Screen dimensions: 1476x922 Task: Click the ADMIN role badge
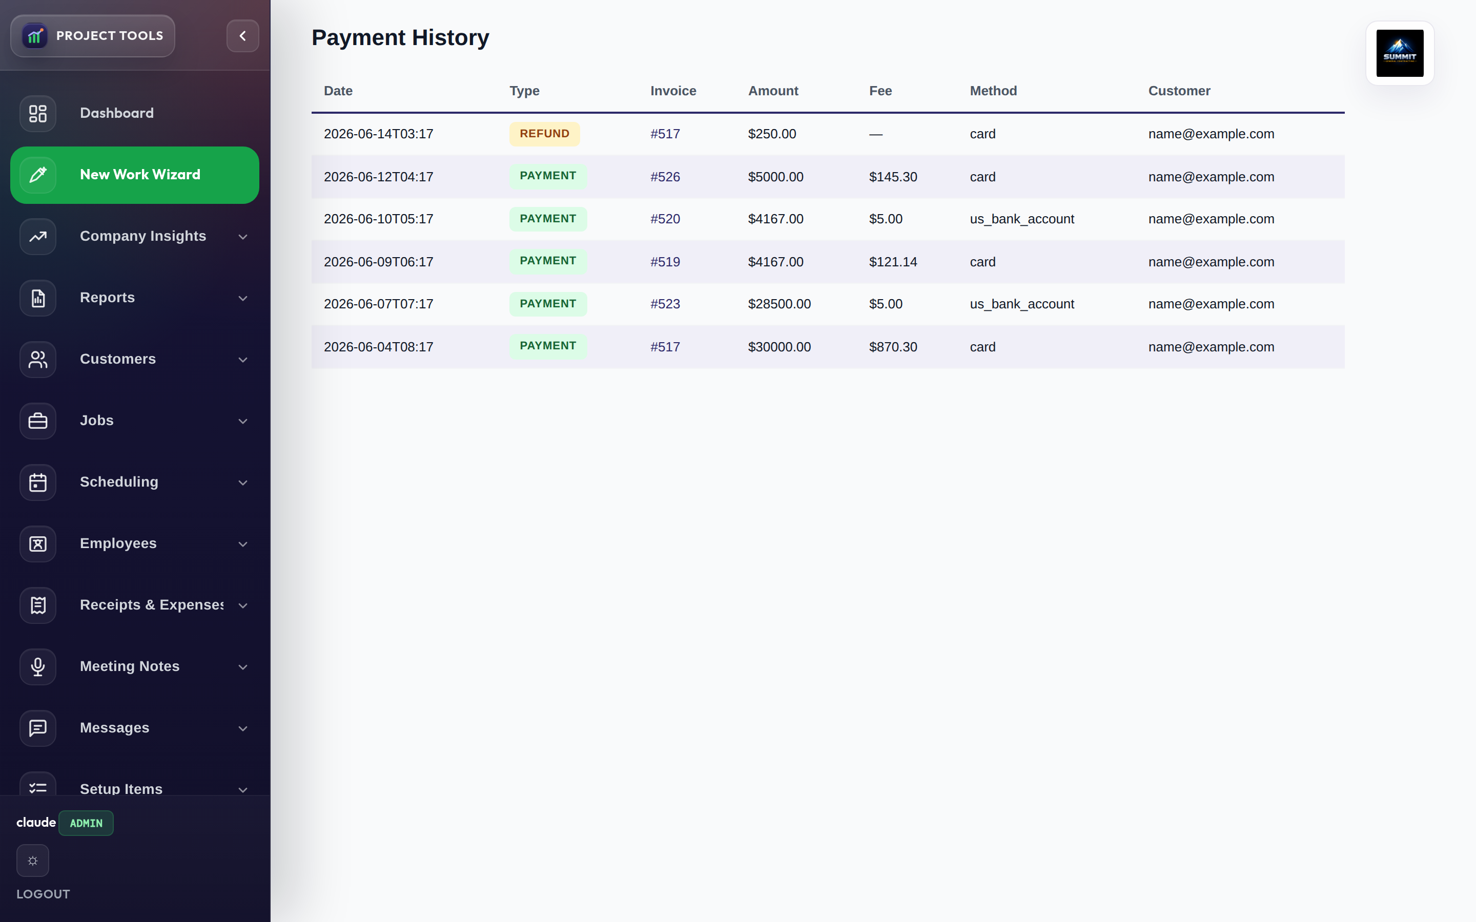[x=86, y=823]
